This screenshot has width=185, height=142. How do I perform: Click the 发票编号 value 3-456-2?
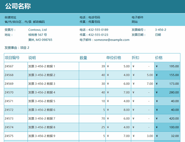161,30
